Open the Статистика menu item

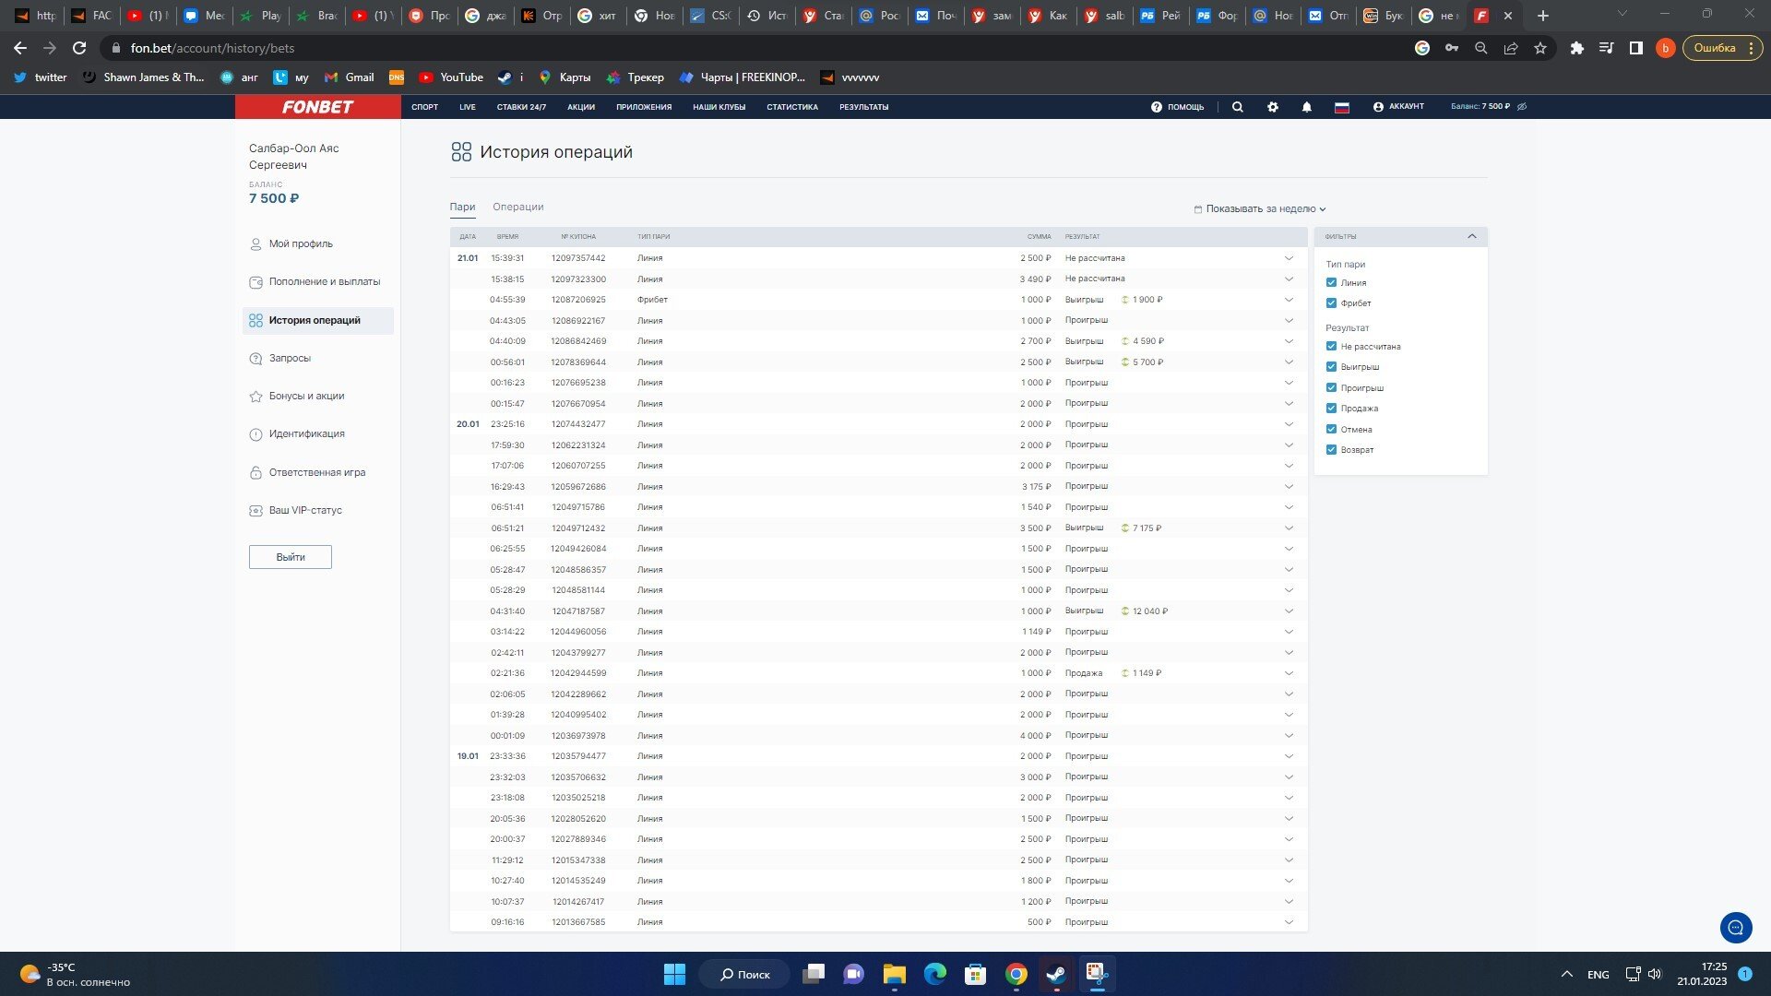[x=791, y=107]
